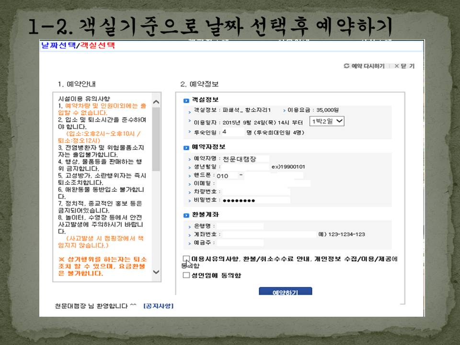Click the 생년월일 input field
The height and width of the screenshot is (345, 460).
point(244,167)
